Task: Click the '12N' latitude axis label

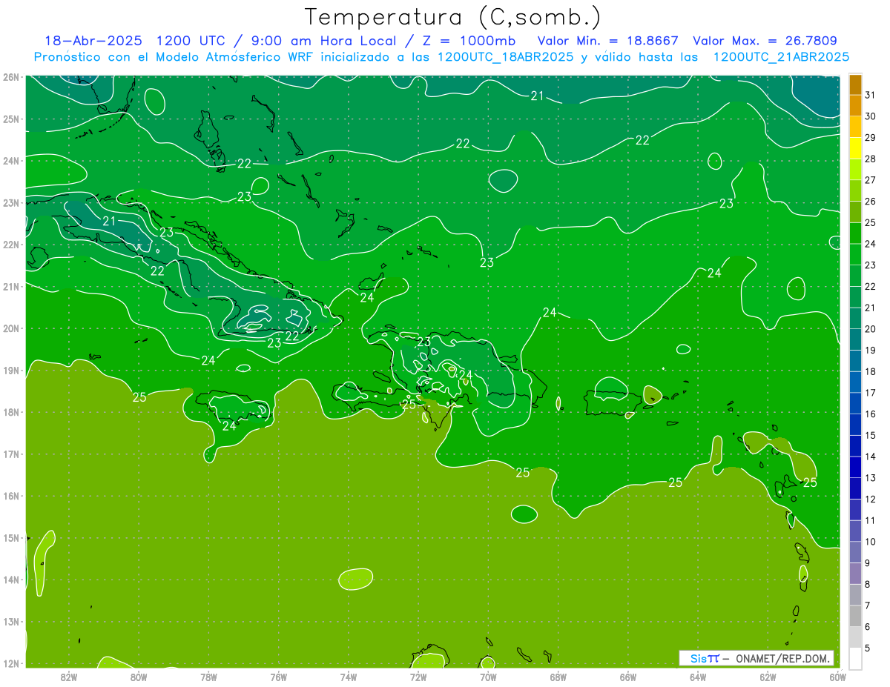Action: [11, 663]
